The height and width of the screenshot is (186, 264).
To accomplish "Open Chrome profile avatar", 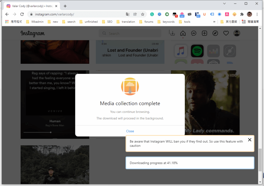I will coord(250,14).
